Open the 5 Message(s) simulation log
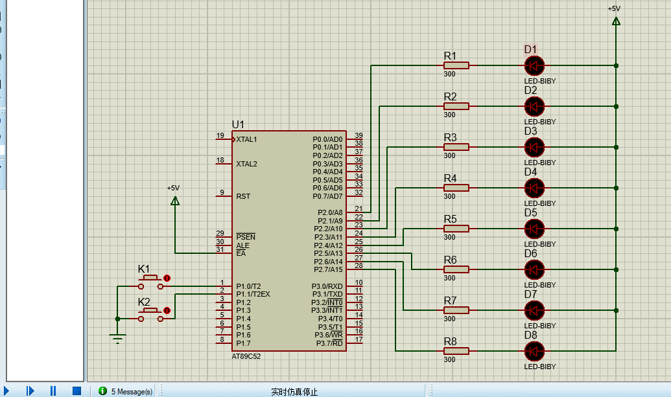 (x=132, y=391)
